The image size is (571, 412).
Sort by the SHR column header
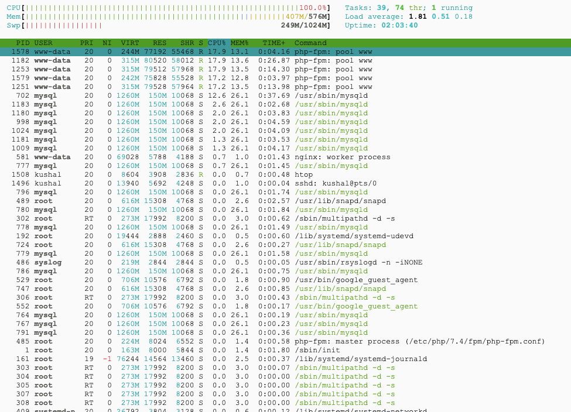(x=187, y=43)
